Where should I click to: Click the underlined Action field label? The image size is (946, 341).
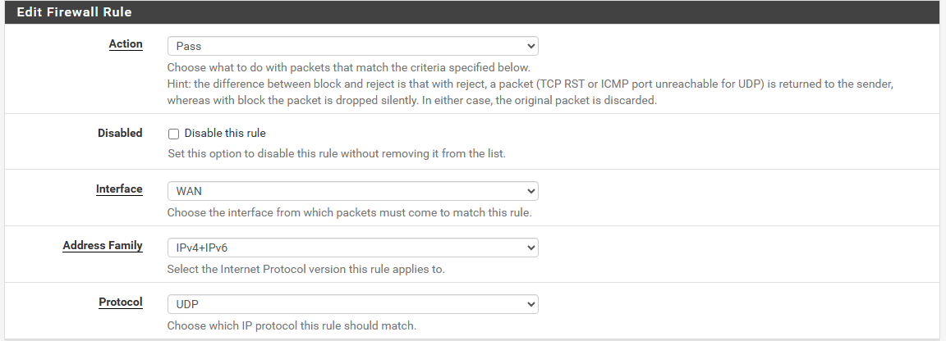coord(126,44)
